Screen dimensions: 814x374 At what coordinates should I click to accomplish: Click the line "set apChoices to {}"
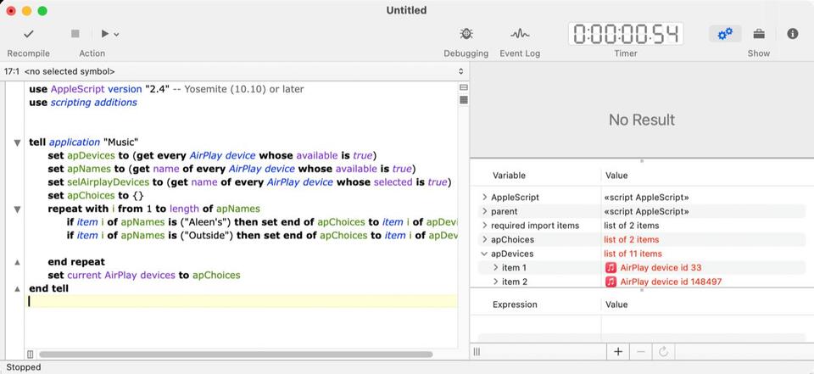point(96,196)
